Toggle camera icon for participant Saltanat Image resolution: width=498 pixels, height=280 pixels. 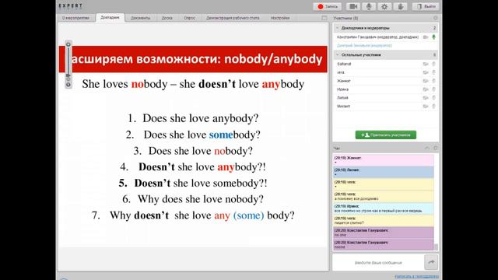point(426,64)
